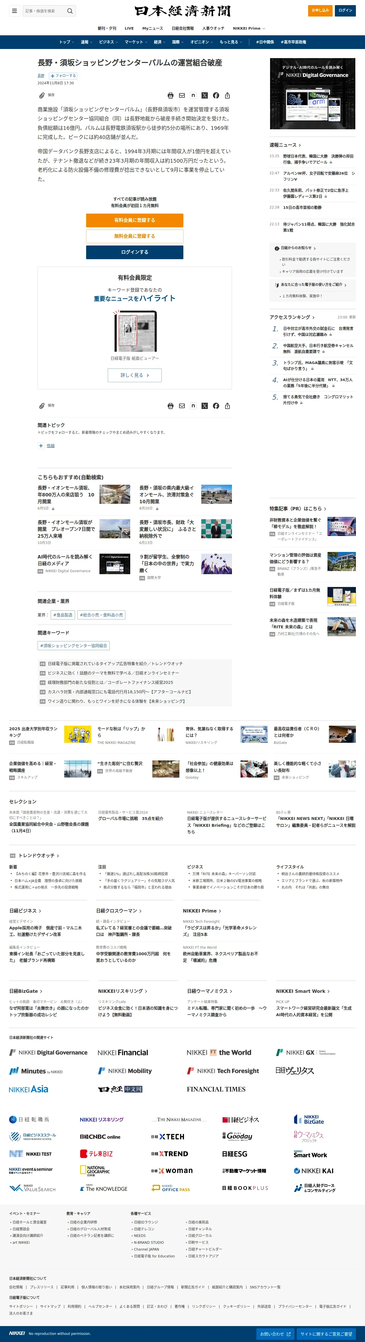Open the share icon in the top toolbar

coord(227,95)
